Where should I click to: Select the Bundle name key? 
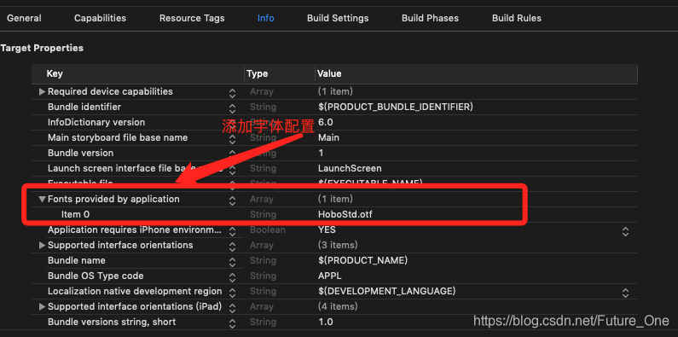click(76, 260)
